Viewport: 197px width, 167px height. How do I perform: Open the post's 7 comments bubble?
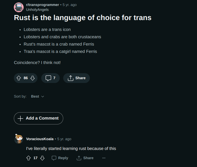coord(50,78)
